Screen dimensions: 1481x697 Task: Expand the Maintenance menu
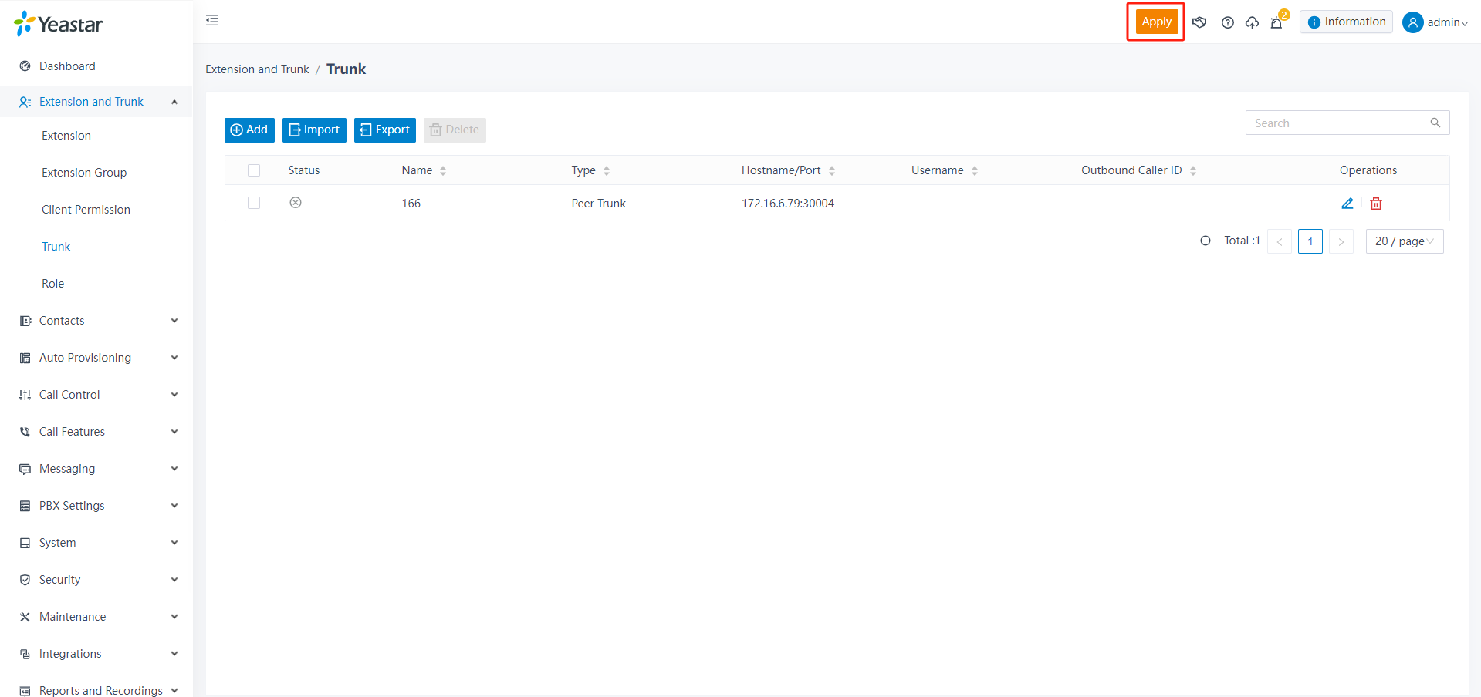click(96, 617)
